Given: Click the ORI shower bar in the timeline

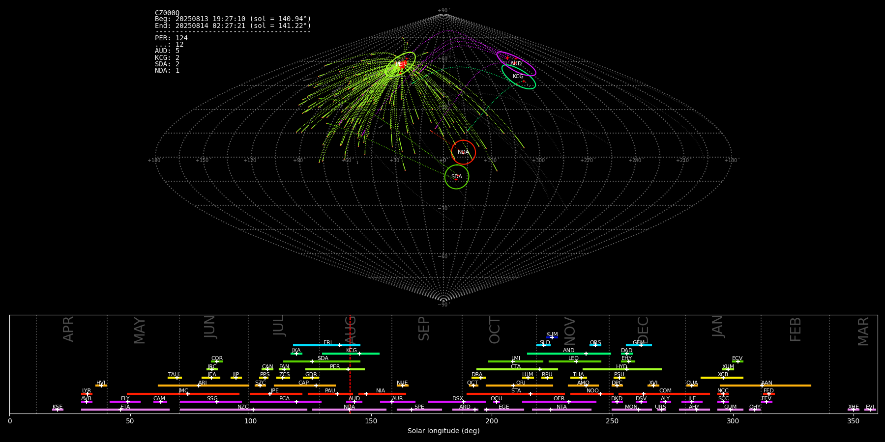Looking at the screenshot, I should [x=519, y=386].
